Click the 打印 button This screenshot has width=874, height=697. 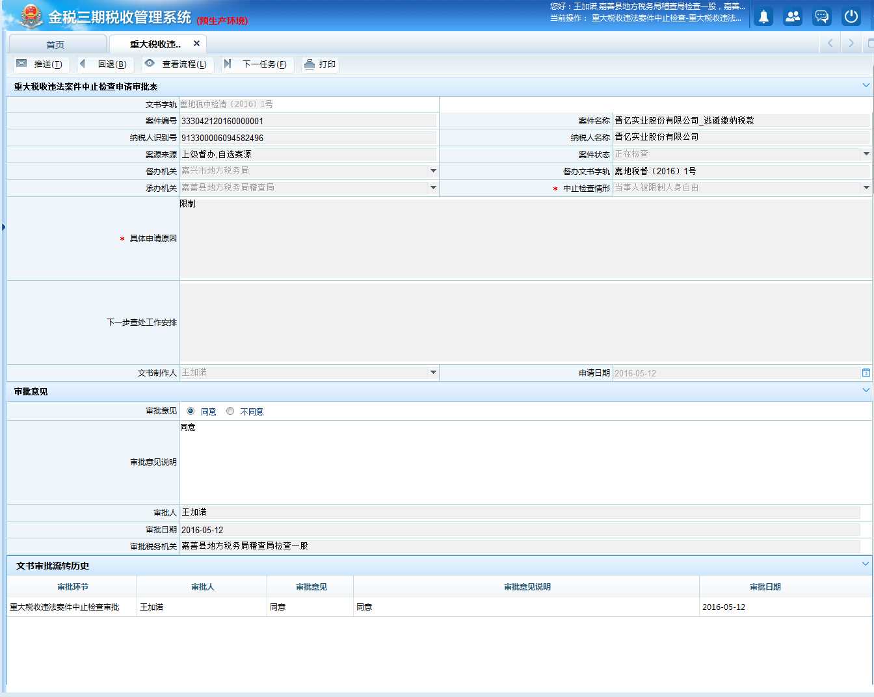320,64
